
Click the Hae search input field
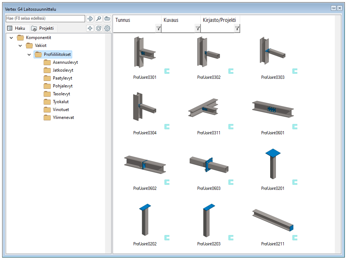coord(45,19)
